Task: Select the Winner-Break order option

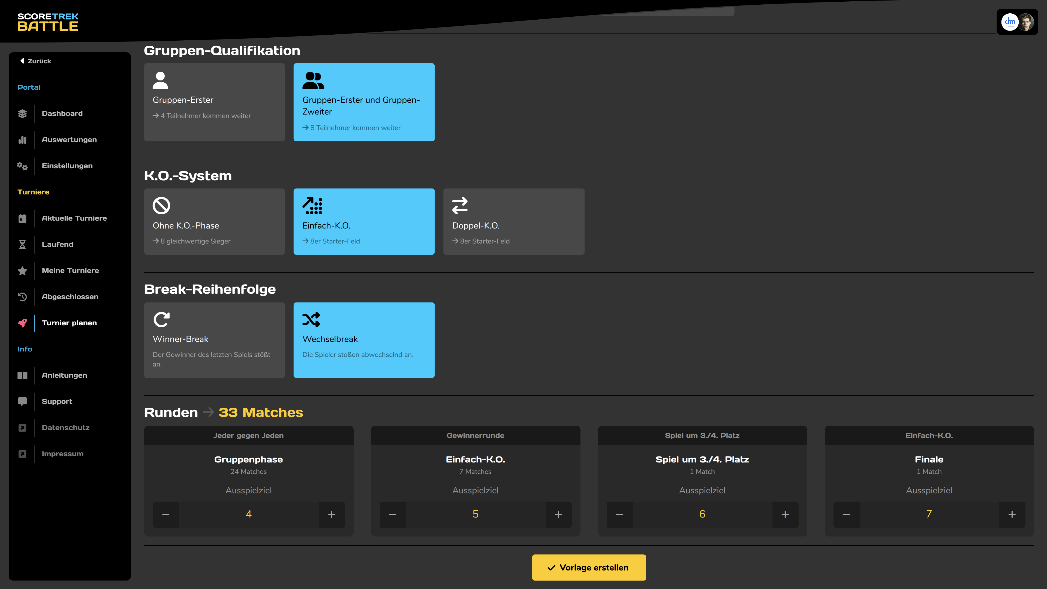Action: click(x=214, y=340)
